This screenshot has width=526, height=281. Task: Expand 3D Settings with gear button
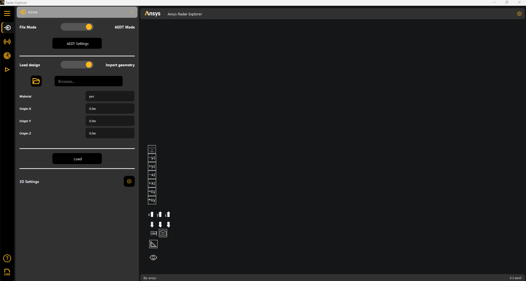tap(129, 181)
